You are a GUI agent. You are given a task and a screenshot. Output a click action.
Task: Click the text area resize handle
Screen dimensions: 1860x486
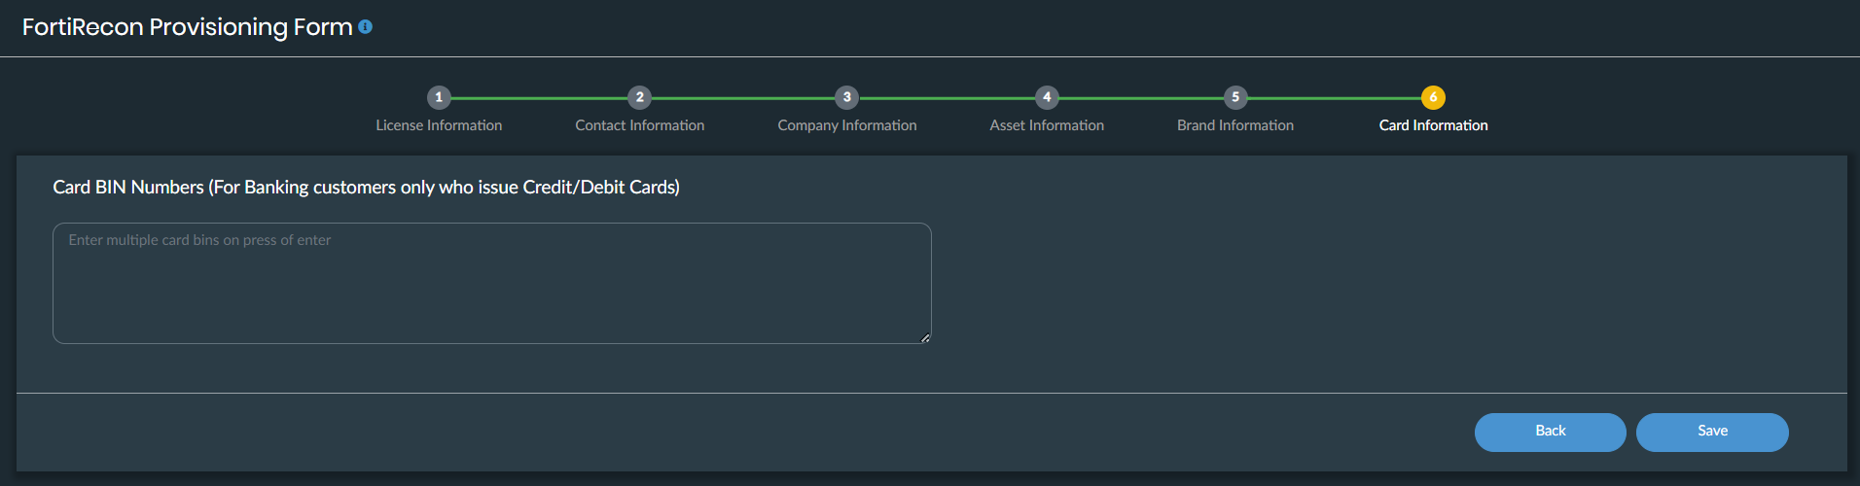[x=925, y=337]
